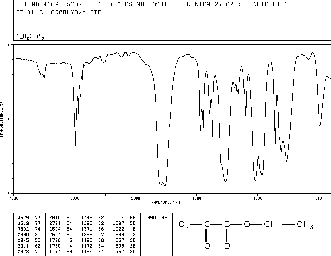The image size is (331, 256).
Task: Click the peak table value '3502'
Action: (x=23, y=229)
